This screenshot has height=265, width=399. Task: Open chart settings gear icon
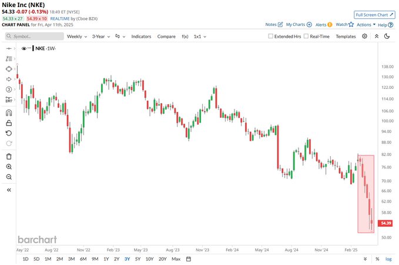click(364, 37)
